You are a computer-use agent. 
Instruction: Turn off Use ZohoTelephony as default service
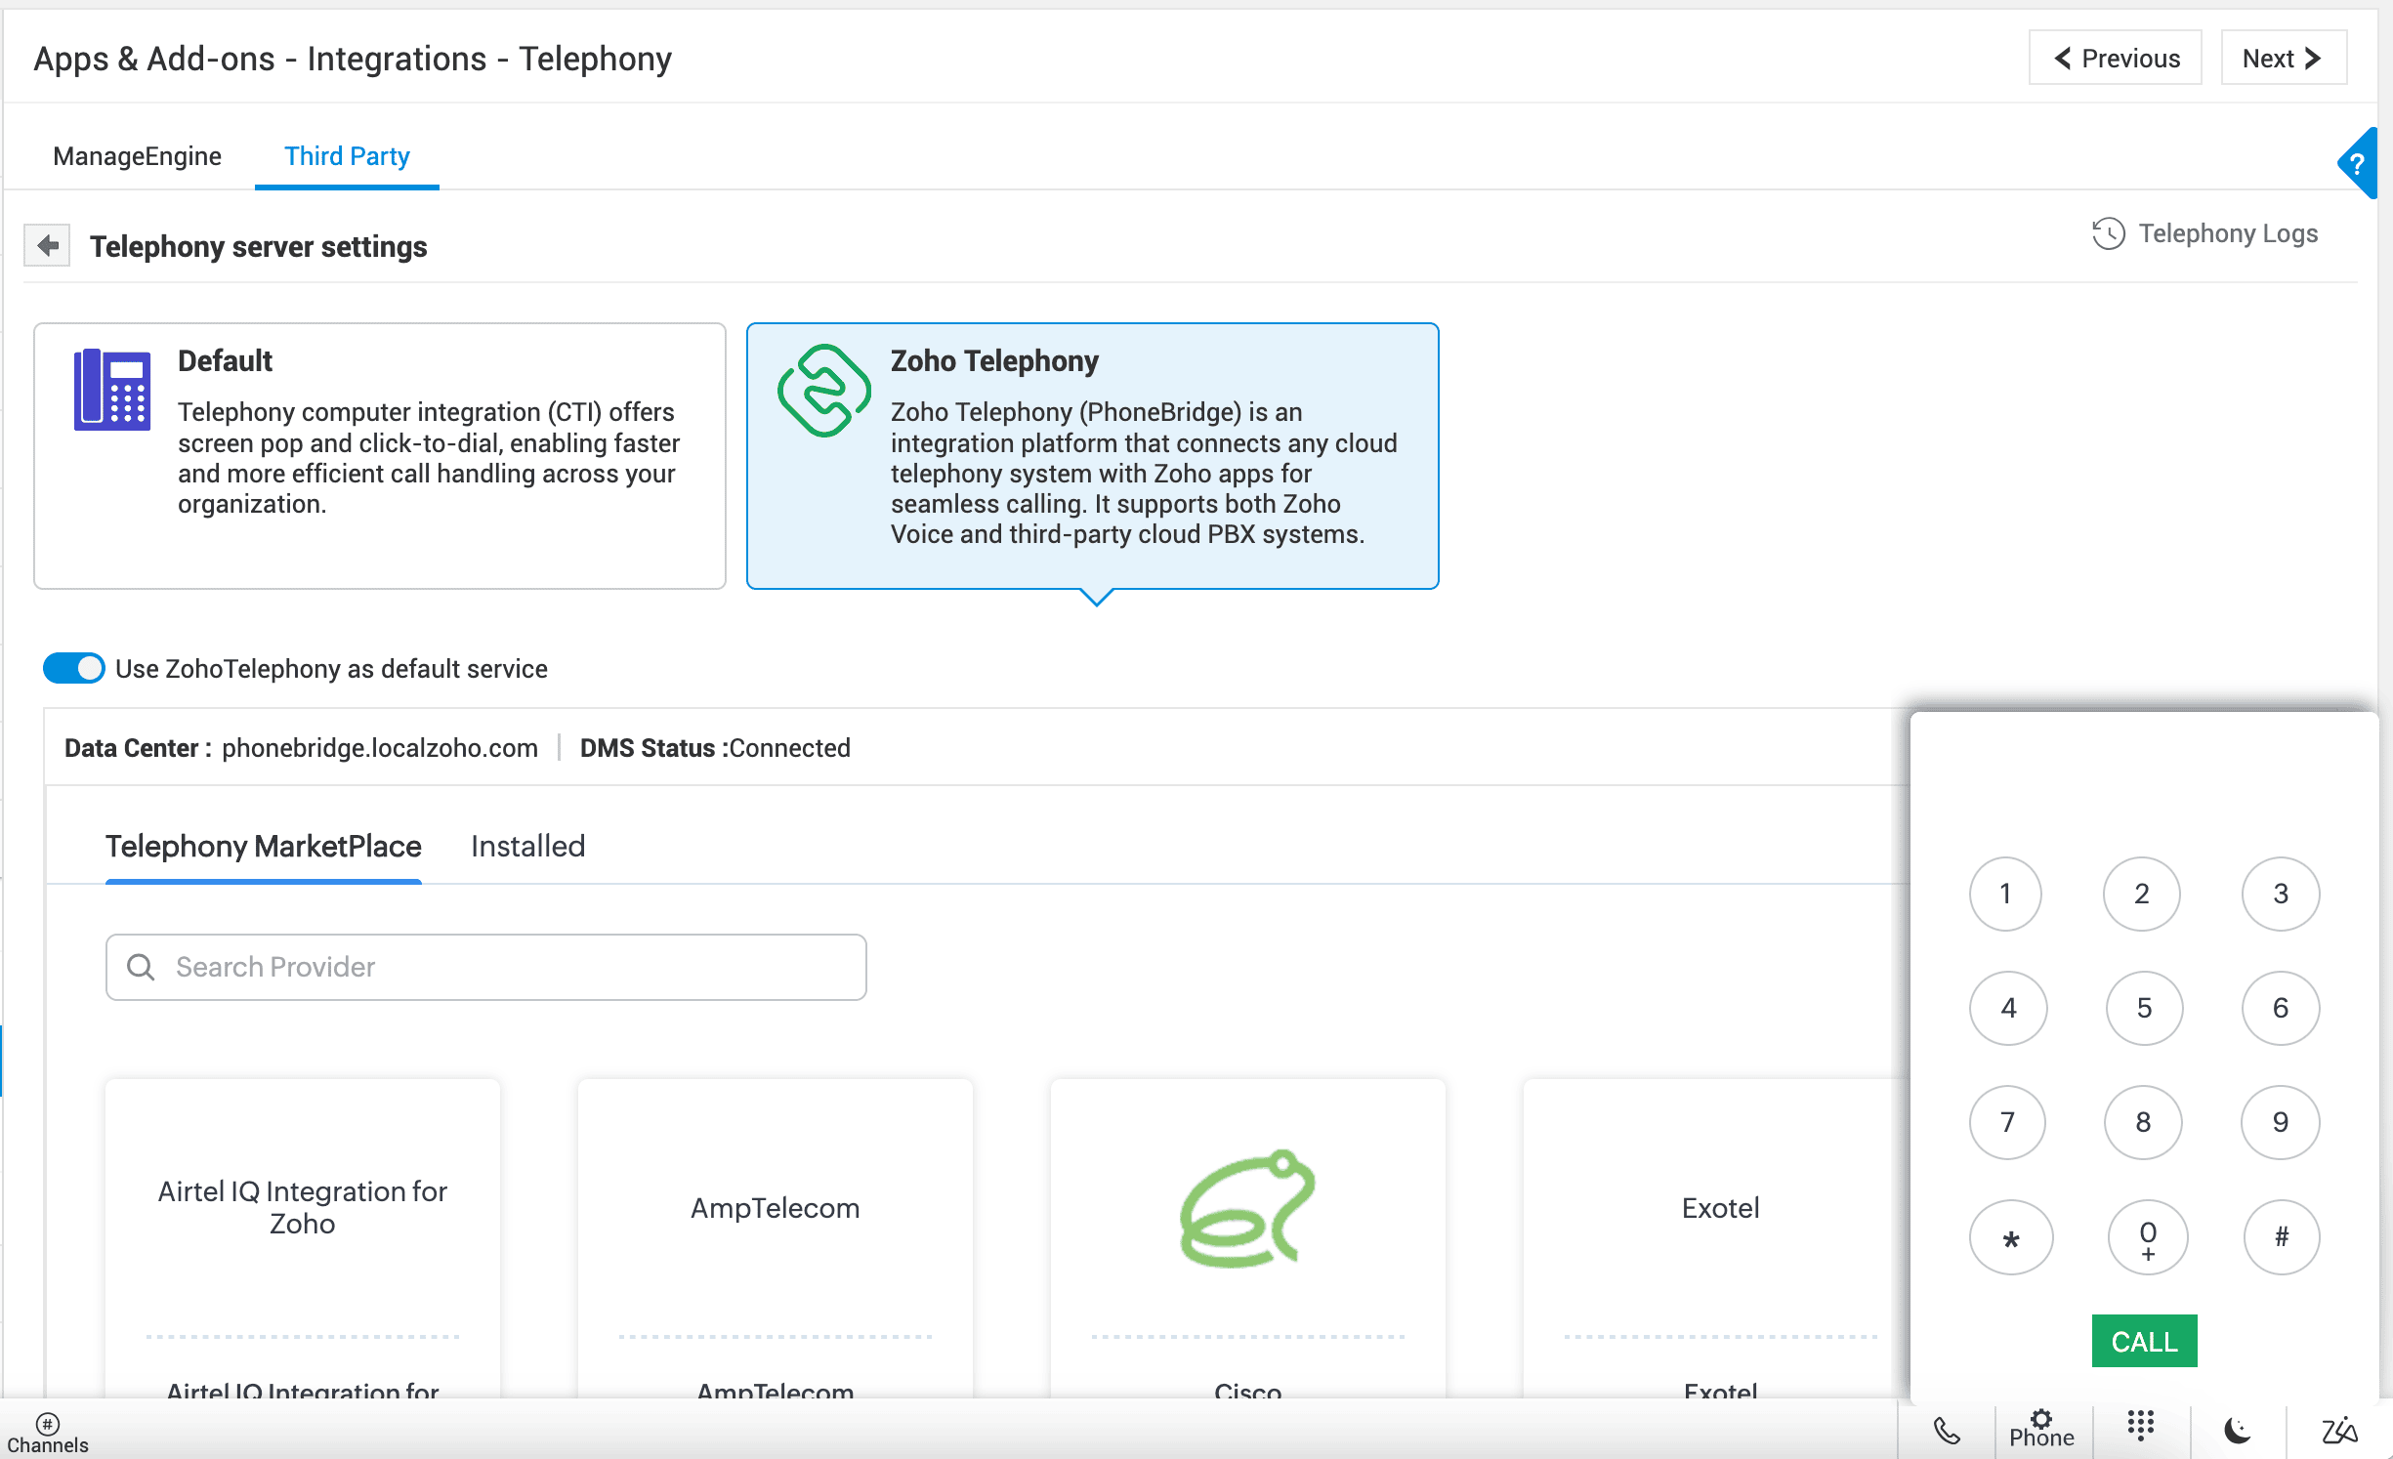[74, 668]
